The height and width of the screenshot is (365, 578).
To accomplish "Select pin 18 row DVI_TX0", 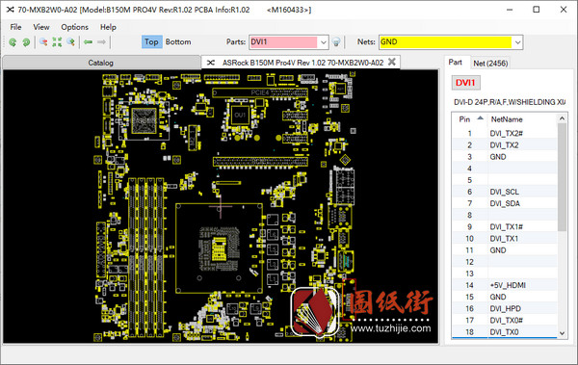I will (x=505, y=332).
